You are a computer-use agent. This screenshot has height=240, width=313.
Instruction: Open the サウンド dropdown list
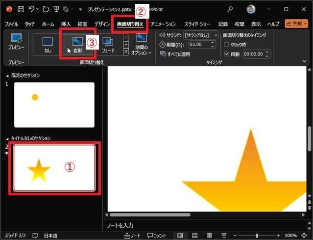tap(216, 35)
